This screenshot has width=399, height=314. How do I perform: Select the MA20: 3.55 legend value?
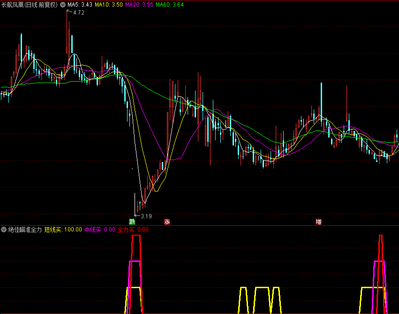[x=139, y=5]
